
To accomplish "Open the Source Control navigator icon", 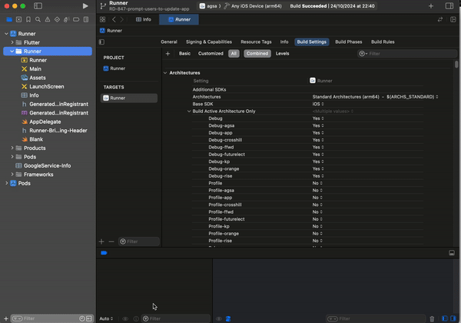I will 18,19.
